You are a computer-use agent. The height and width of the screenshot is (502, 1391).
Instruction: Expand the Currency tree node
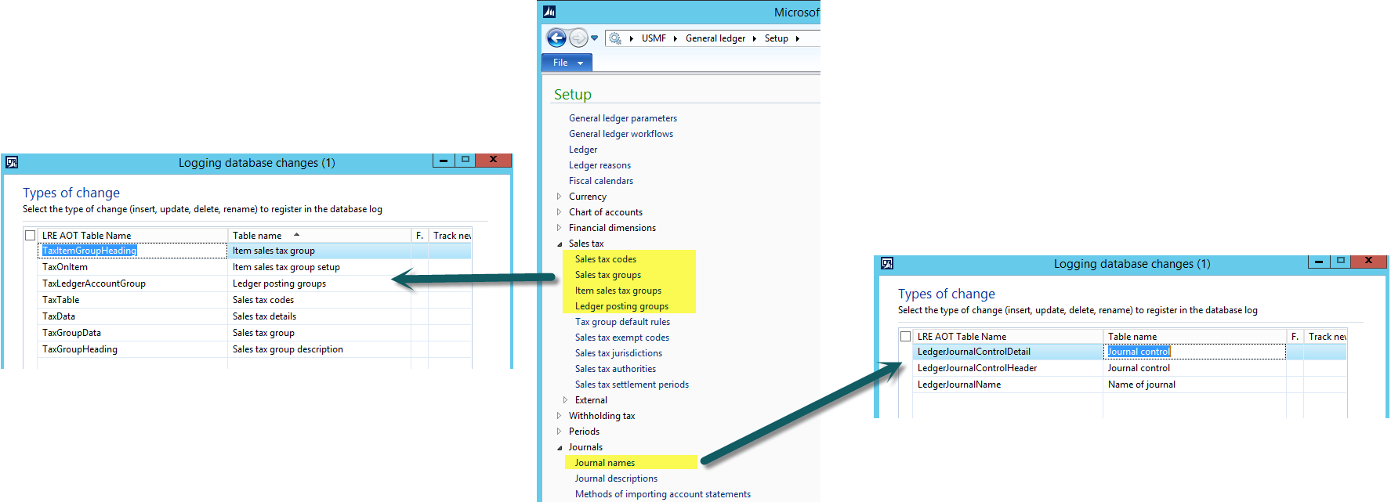(x=559, y=197)
